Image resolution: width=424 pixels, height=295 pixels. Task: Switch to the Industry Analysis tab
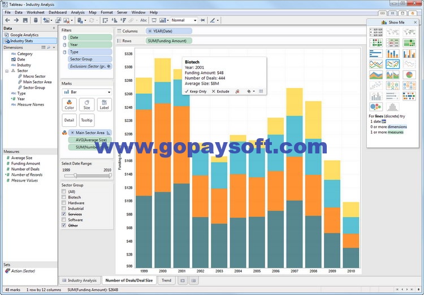tap(80, 280)
